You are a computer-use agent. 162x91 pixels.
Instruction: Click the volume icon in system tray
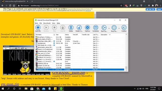tap(143, 89)
